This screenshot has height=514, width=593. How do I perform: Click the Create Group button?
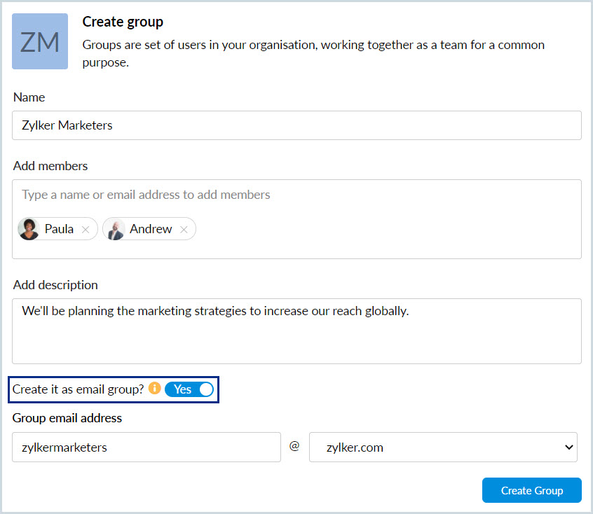click(531, 490)
